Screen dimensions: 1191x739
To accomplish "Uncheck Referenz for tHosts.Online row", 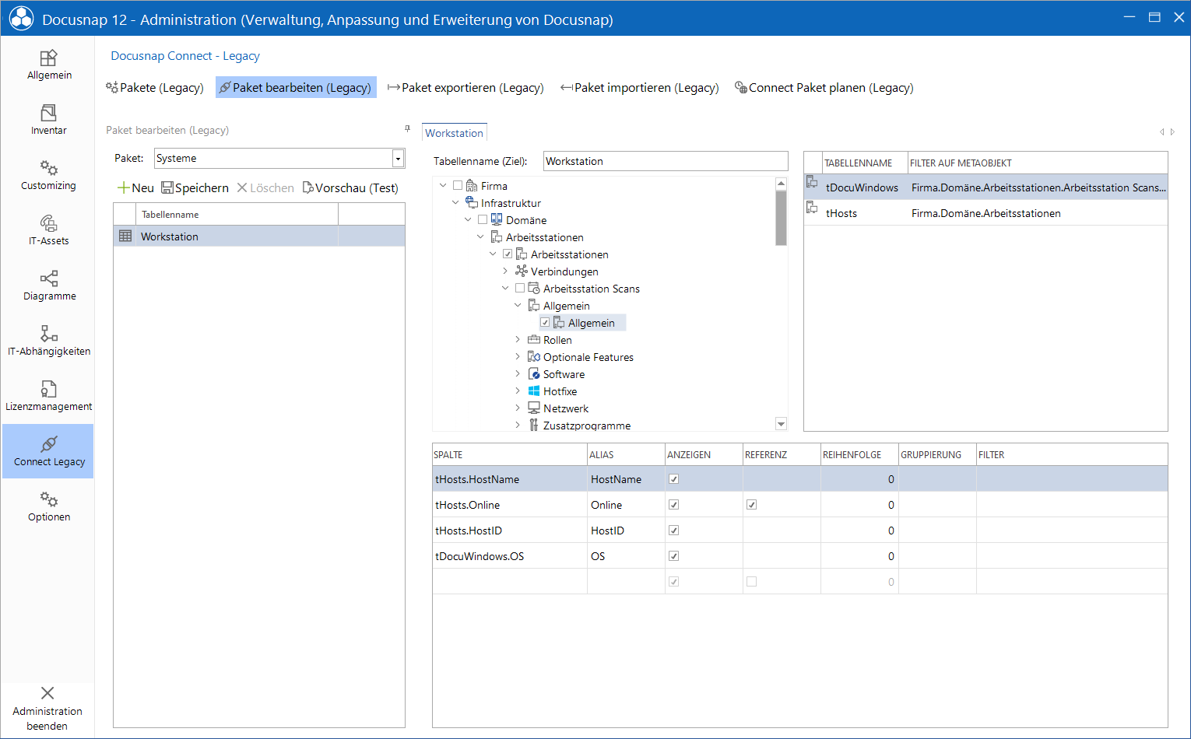I will (751, 505).
